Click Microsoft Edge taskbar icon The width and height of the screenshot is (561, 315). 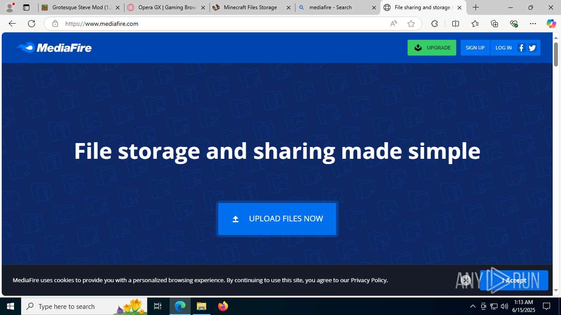click(180, 306)
